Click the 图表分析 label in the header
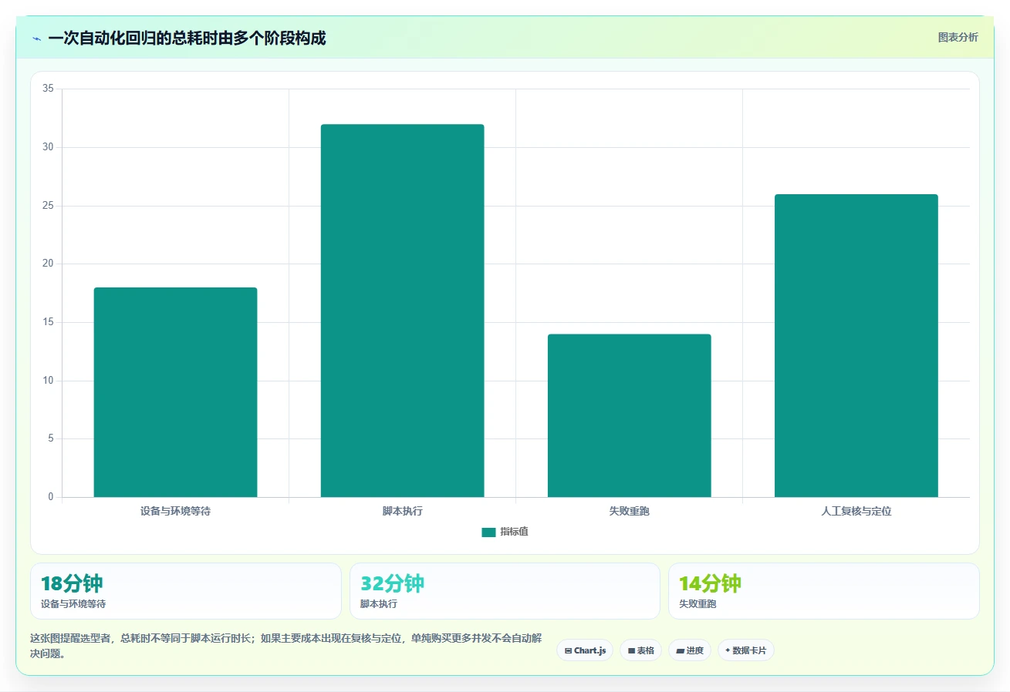This screenshot has width=1010, height=692. (x=958, y=37)
